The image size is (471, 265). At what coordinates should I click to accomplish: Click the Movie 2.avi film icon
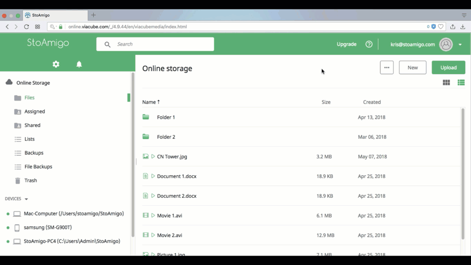point(146,235)
